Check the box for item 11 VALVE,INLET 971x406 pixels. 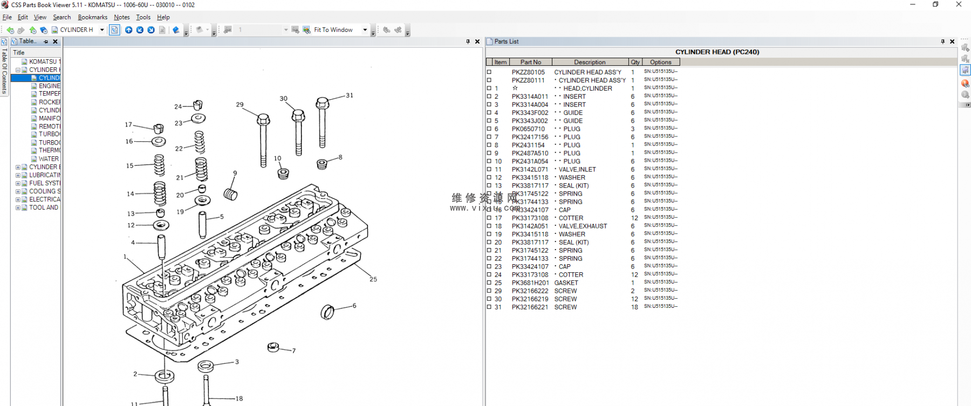point(489,169)
